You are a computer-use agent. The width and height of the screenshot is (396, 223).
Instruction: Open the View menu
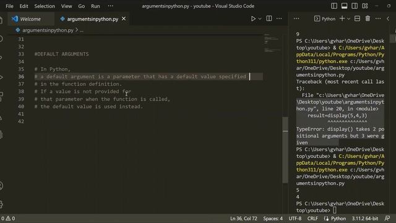(66, 6)
